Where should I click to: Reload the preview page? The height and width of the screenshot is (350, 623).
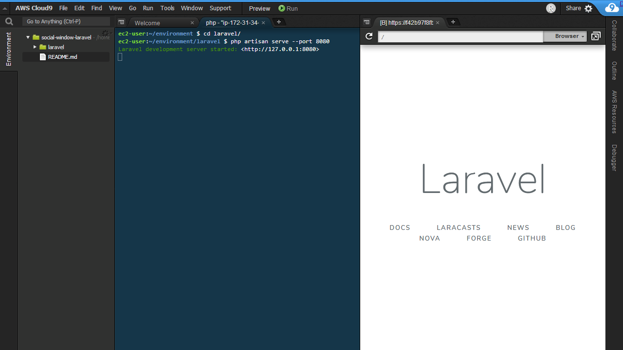[x=369, y=36]
